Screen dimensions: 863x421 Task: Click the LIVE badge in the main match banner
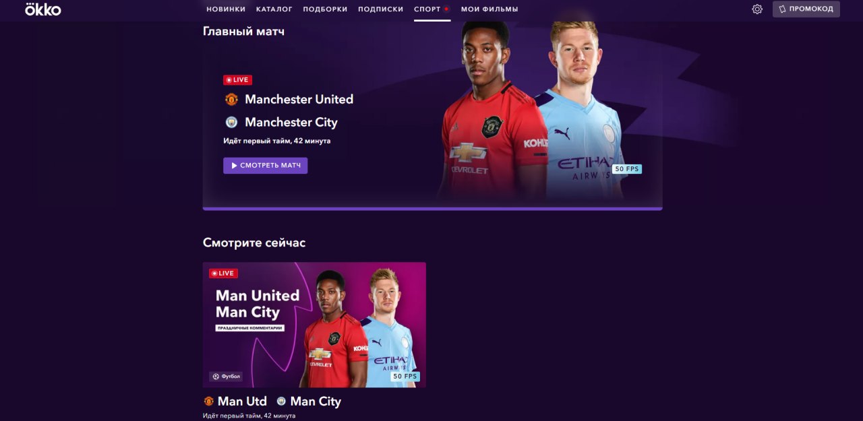[x=237, y=79]
